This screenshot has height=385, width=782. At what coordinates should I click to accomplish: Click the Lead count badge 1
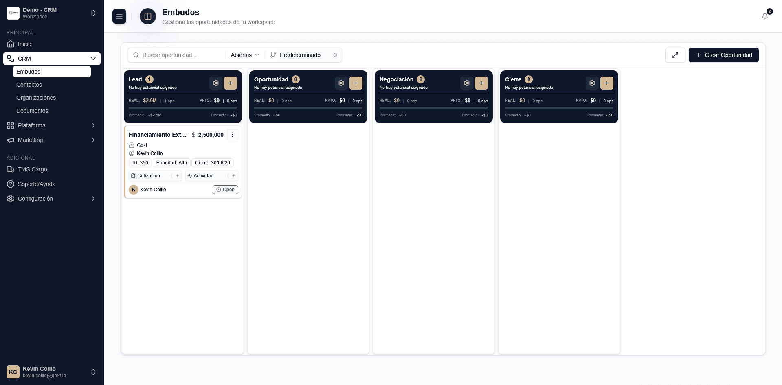click(x=149, y=79)
